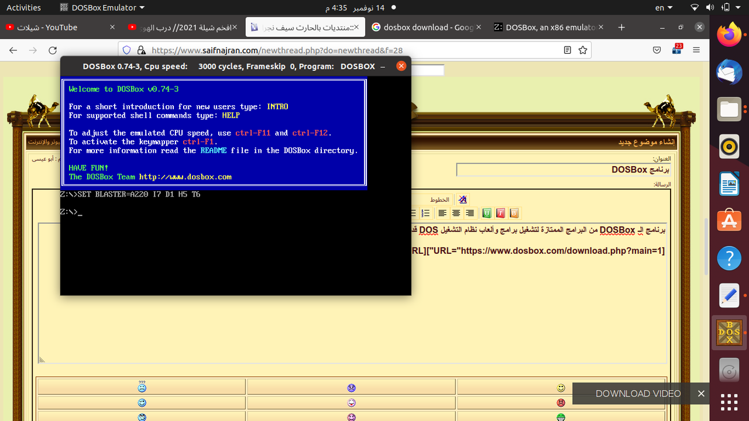Align text left in the editor toolbar
Screen dimensions: 749x421
pos(442,213)
